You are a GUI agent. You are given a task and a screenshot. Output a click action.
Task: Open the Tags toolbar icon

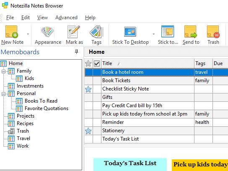coord(96,32)
